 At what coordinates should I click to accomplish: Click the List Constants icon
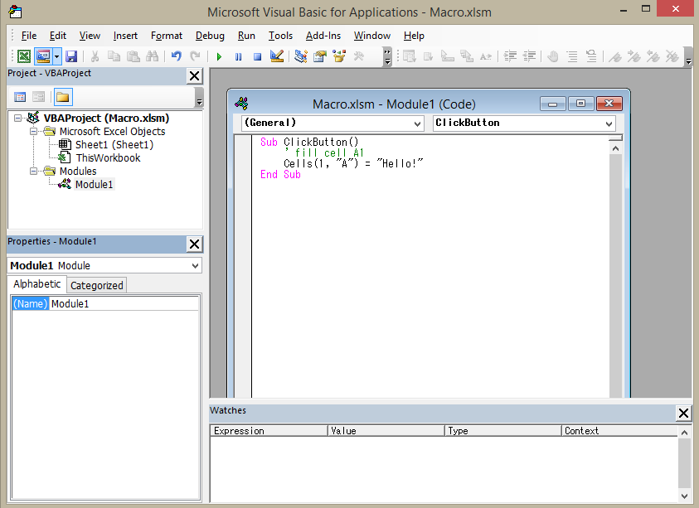pyautogui.click(x=429, y=56)
